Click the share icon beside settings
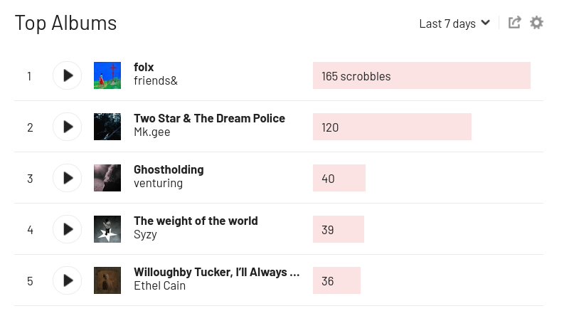This screenshot has width=574, height=311. pyautogui.click(x=514, y=23)
